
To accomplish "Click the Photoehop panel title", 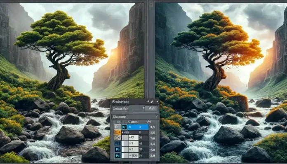I will tap(120, 101).
